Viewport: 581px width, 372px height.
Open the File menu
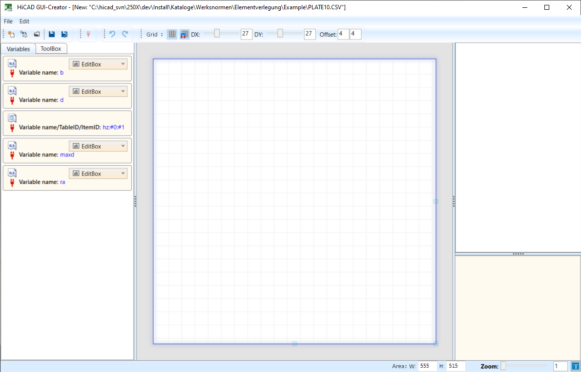[8, 22]
